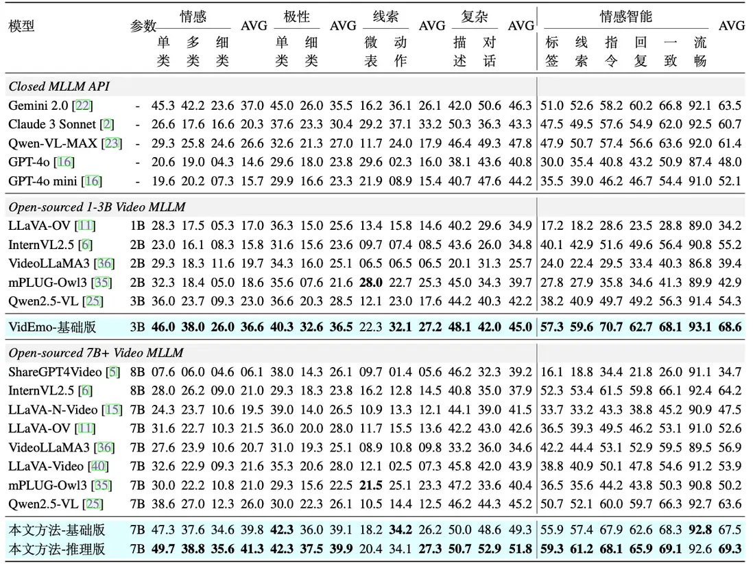Screen dimensions: 753x564
Task: Click the "Closed MLLM API" section heading
Action: pyautogui.click(x=59, y=86)
